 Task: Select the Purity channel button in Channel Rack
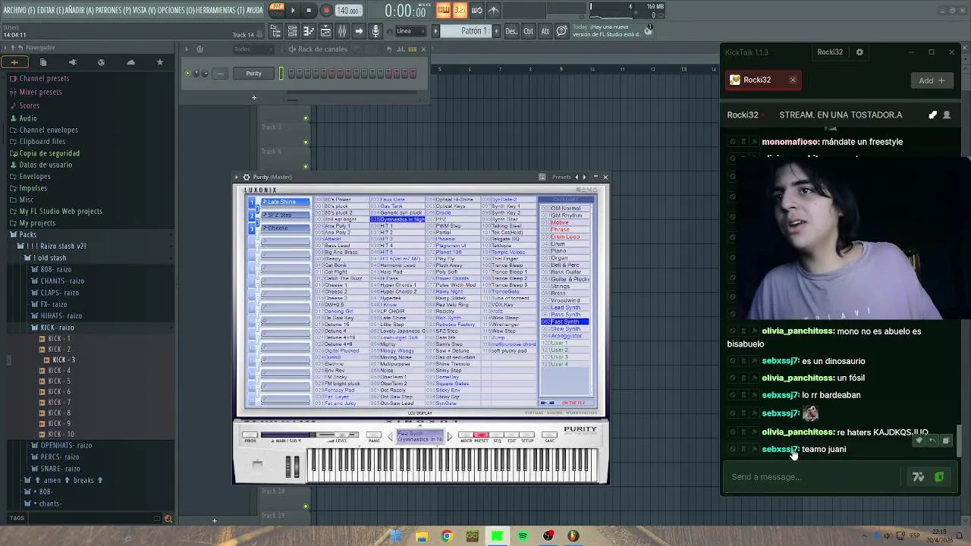click(253, 74)
